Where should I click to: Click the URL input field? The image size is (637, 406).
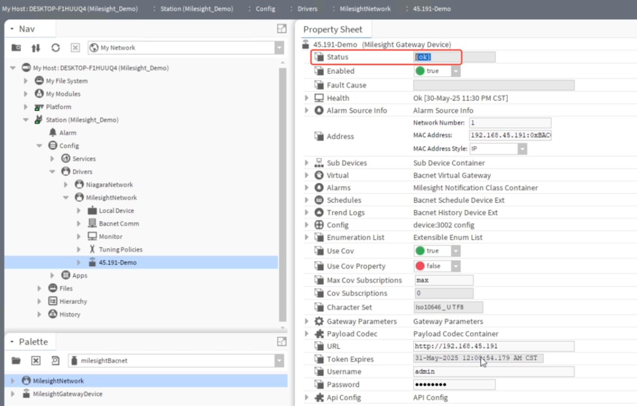494,346
